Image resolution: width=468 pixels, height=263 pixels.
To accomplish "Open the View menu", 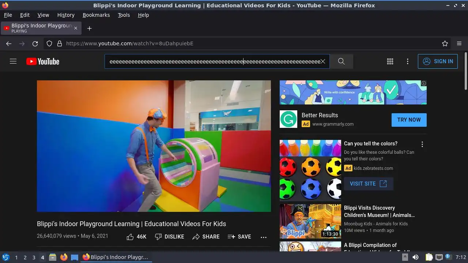I will point(43,15).
